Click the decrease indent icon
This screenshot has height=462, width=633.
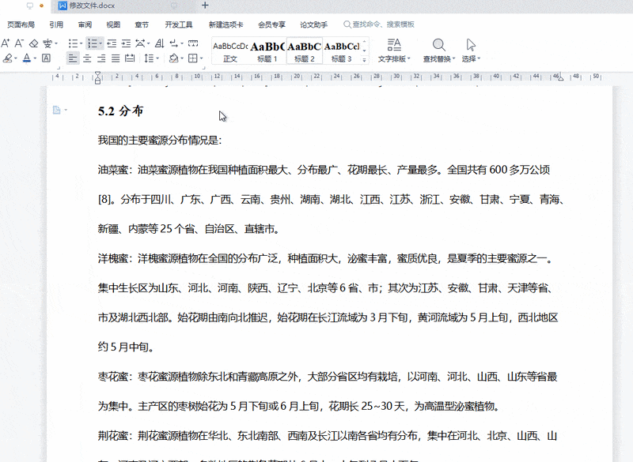click(112, 43)
